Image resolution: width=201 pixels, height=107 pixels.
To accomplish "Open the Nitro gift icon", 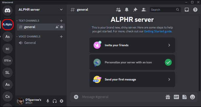I will [x=168, y=97].
